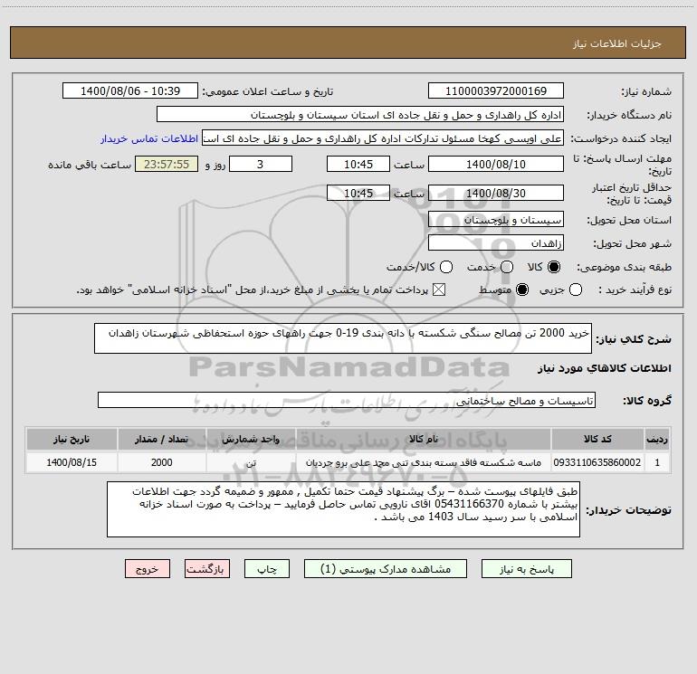Select the جزیی purchase type radio
This screenshot has height=674, width=697.
coord(576,290)
